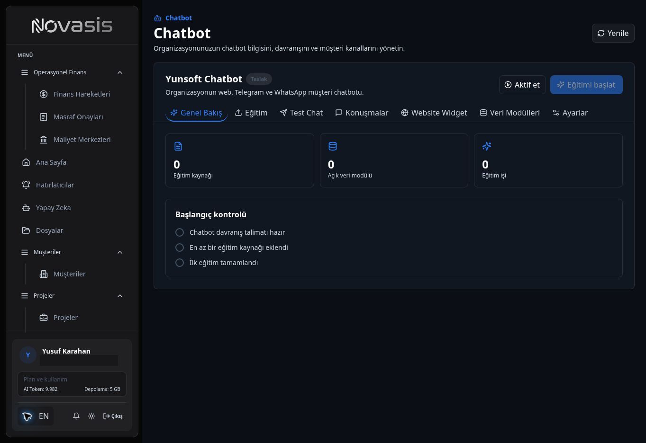Screen dimensions: 646x443
Task: Open Hatırlatıcılar bell icon in menu
Action: click(x=26, y=185)
